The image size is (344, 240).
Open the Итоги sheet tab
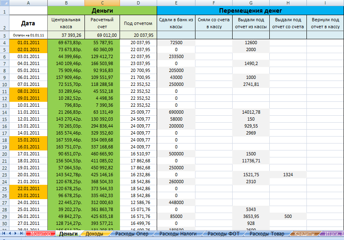tap(333, 233)
